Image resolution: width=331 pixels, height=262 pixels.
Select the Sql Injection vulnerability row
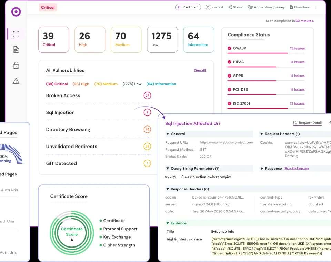[x=99, y=112]
